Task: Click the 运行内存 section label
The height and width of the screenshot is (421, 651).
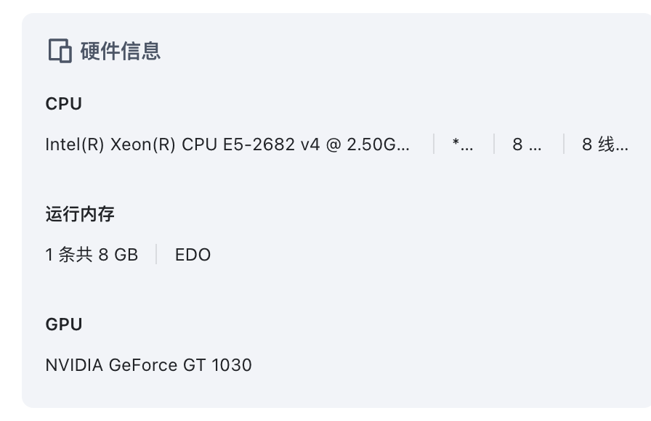Action: tap(80, 214)
